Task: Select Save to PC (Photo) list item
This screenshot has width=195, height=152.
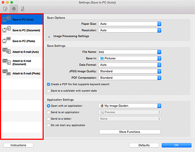Action: click(22, 41)
